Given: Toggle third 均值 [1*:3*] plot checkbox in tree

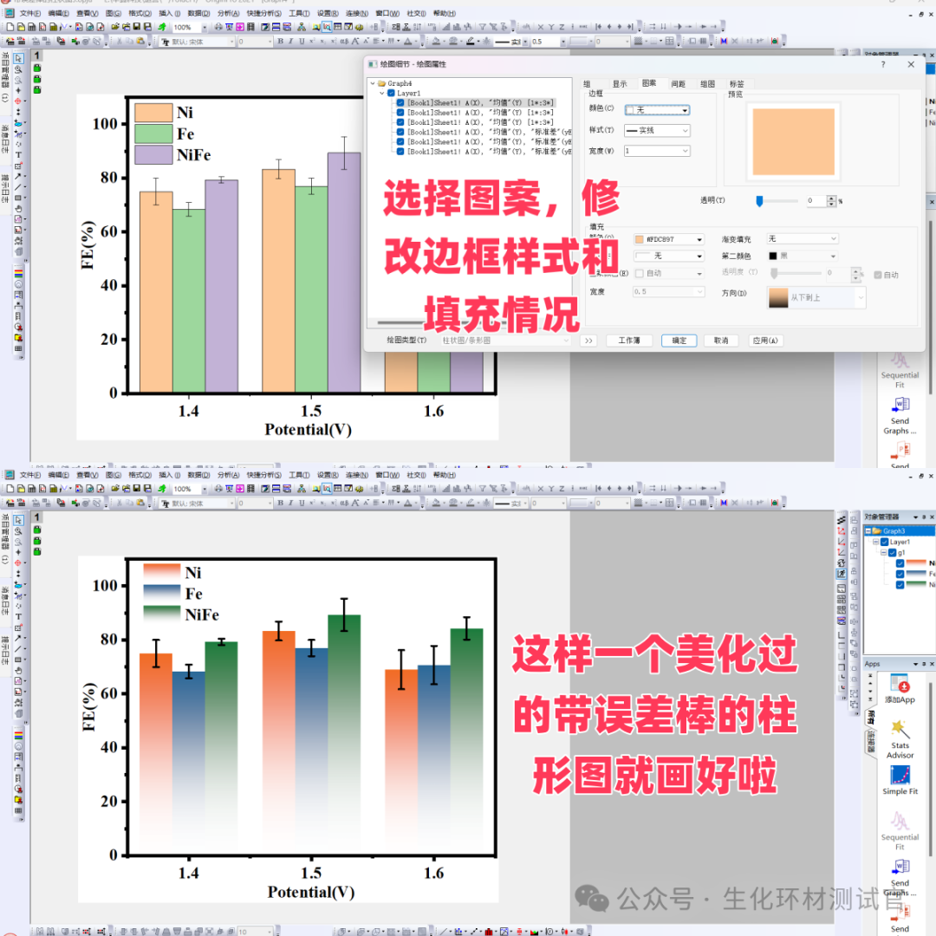Looking at the screenshot, I should [x=400, y=122].
